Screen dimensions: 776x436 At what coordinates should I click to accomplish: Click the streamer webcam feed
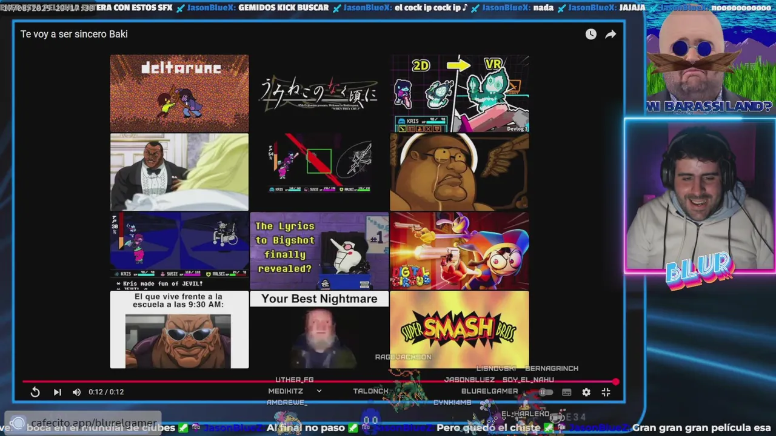click(x=700, y=195)
